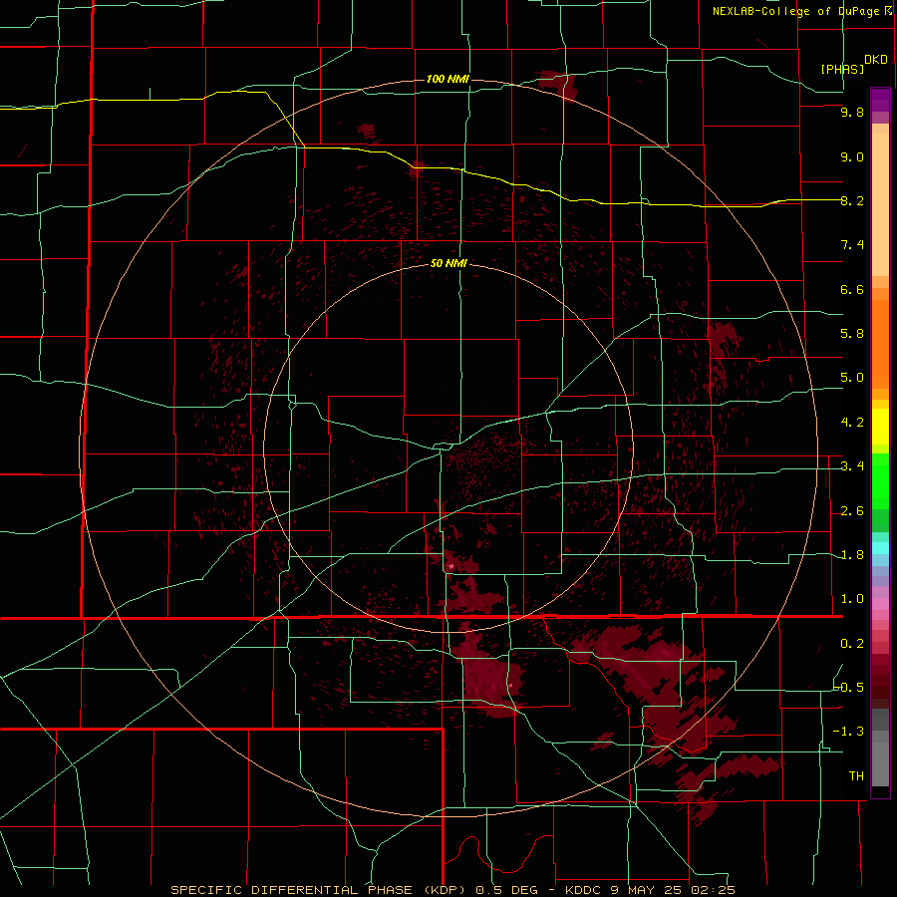Click the 1.8 value on color scale
This screenshot has width=897, height=897.
[852, 555]
